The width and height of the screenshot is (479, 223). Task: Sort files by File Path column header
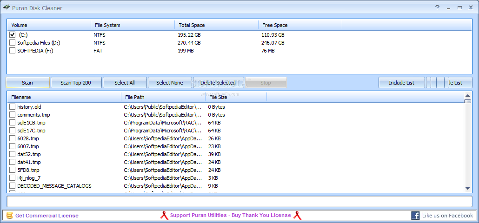pyautogui.click(x=163, y=97)
